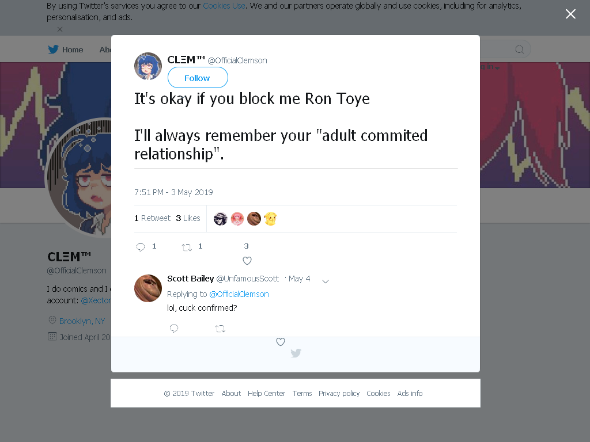
Task: Click the reply icon under the main tweet
Action: pyautogui.click(x=141, y=247)
